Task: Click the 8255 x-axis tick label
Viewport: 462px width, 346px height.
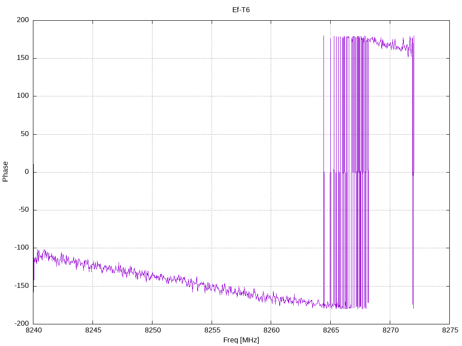Action: [212, 330]
